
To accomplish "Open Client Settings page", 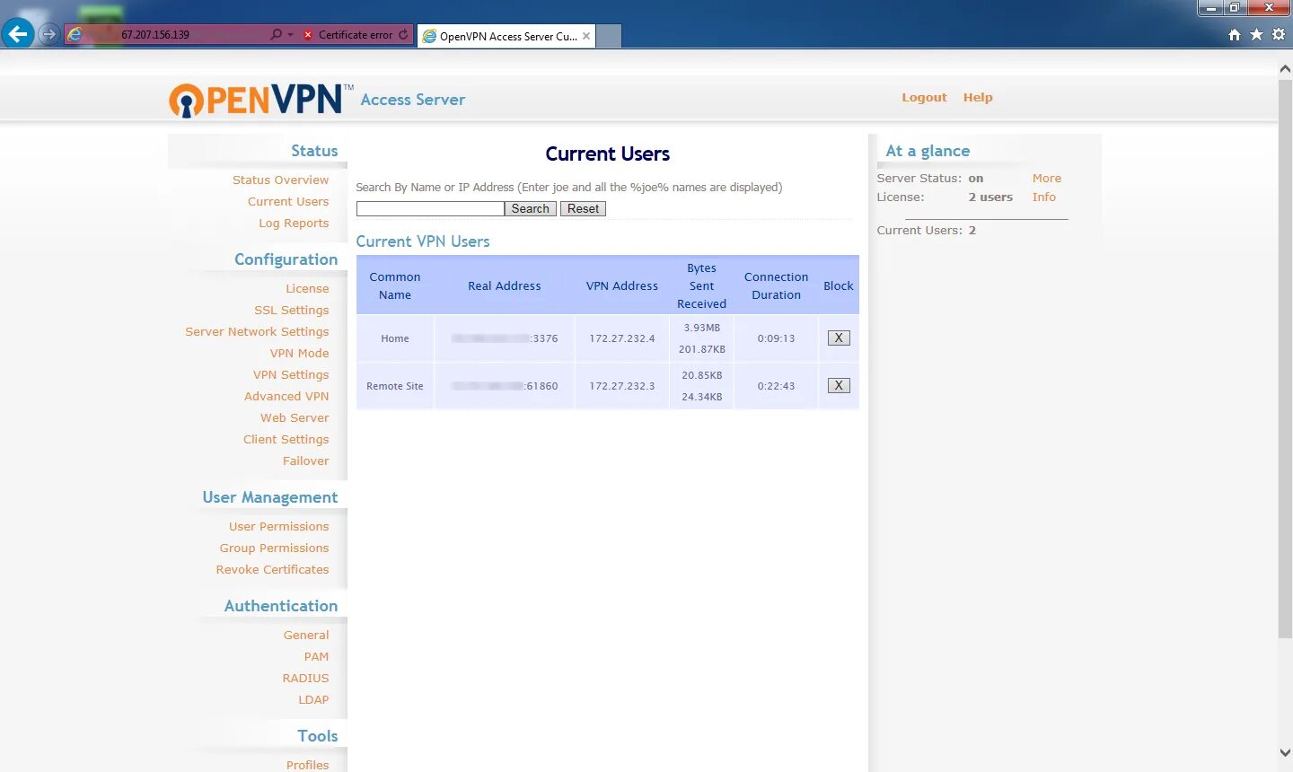I will coord(286,439).
